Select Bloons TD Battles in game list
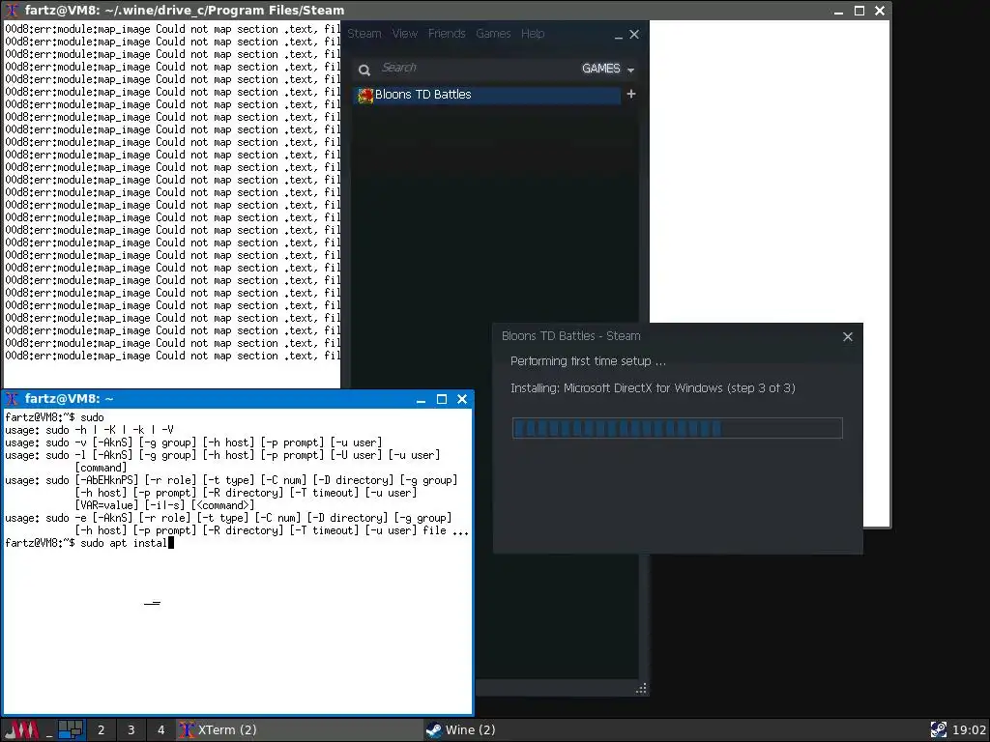 [x=487, y=95]
